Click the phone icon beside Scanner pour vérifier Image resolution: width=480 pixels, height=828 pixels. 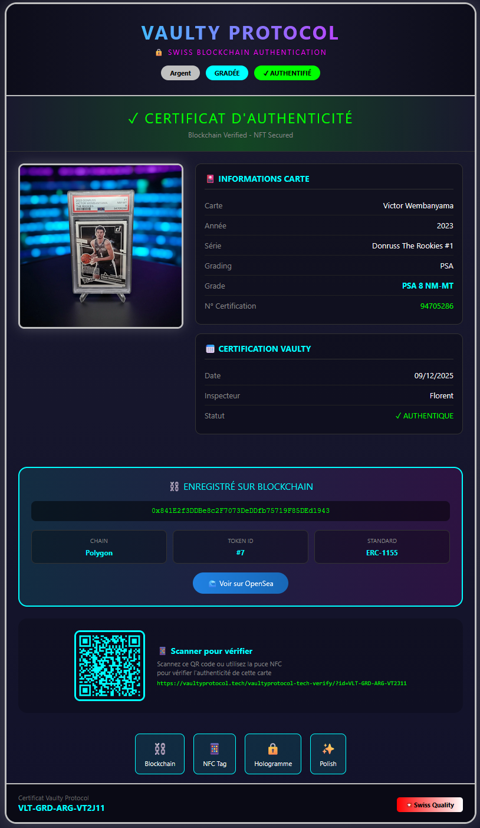click(163, 651)
